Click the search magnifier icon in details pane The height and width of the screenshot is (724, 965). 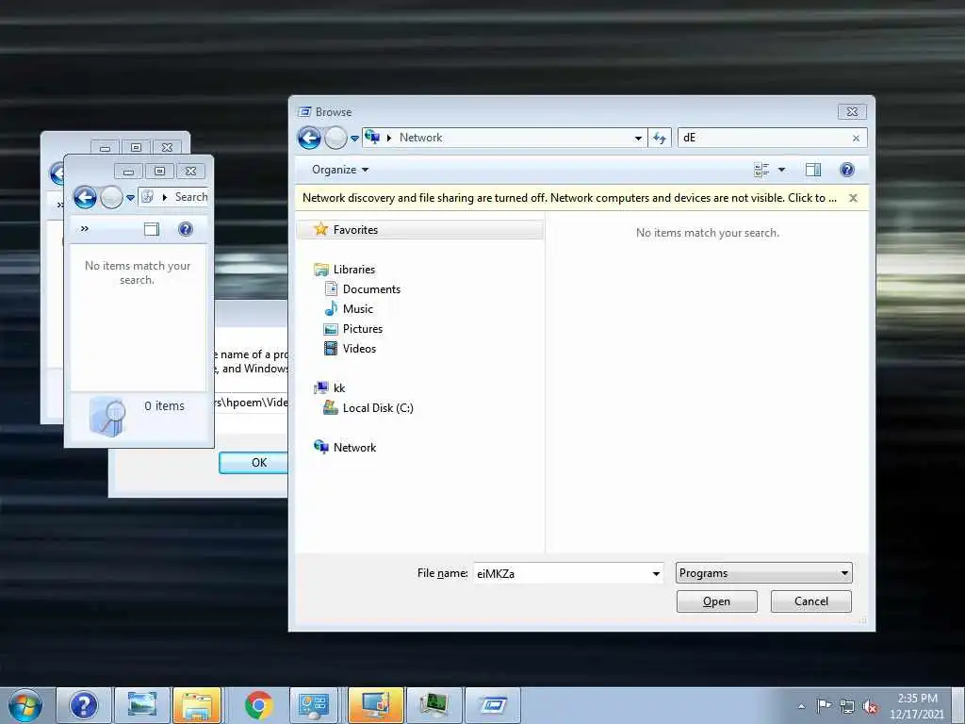pyautogui.click(x=107, y=416)
